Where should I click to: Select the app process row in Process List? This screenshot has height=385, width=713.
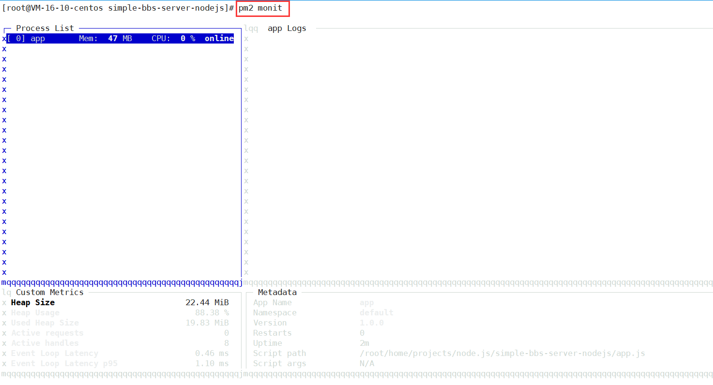coord(120,38)
